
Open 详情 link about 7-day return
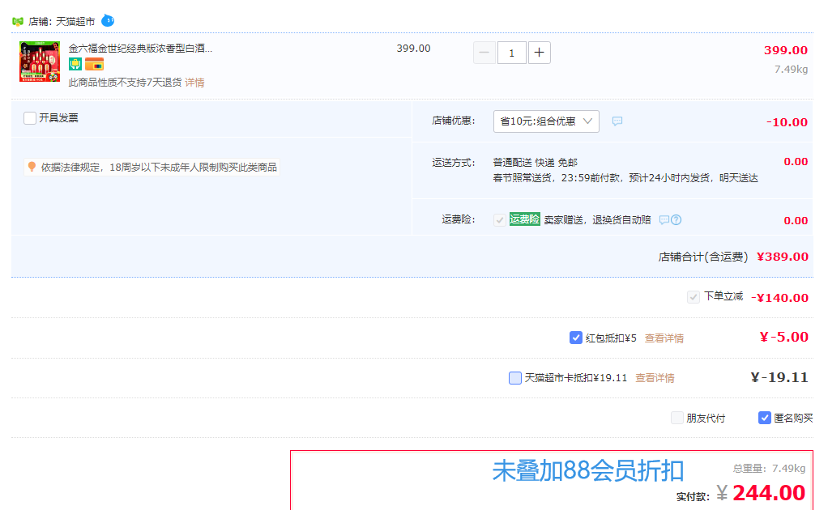tap(194, 83)
